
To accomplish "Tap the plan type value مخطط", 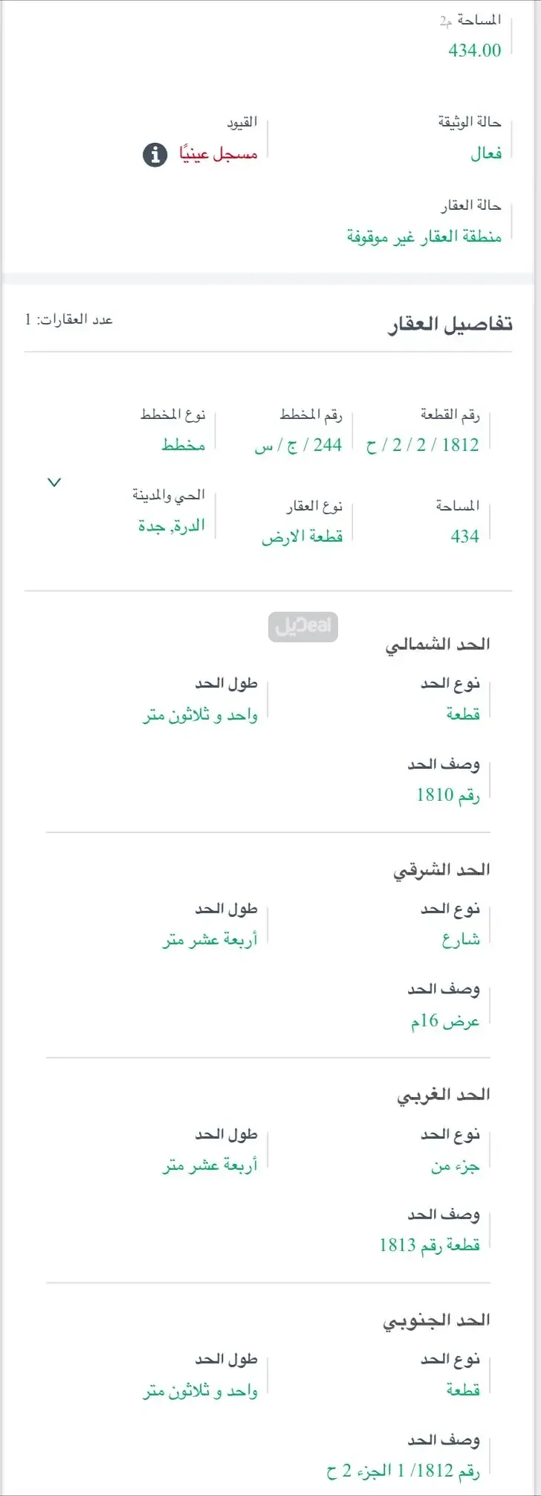I will 183,445.
